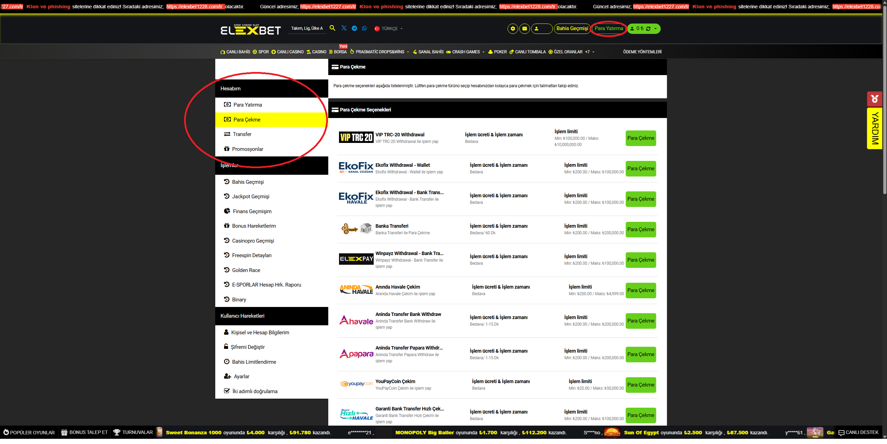This screenshot has width=887, height=444.
Task: Click the EkoFix Havale logo
Action: pos(356,198)
